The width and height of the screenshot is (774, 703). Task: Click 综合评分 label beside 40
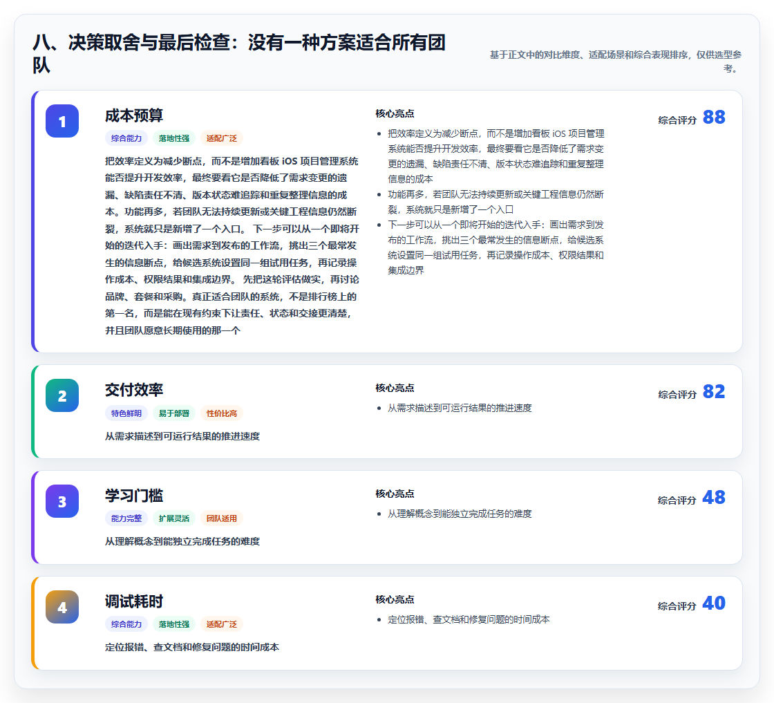pos(677,606)
